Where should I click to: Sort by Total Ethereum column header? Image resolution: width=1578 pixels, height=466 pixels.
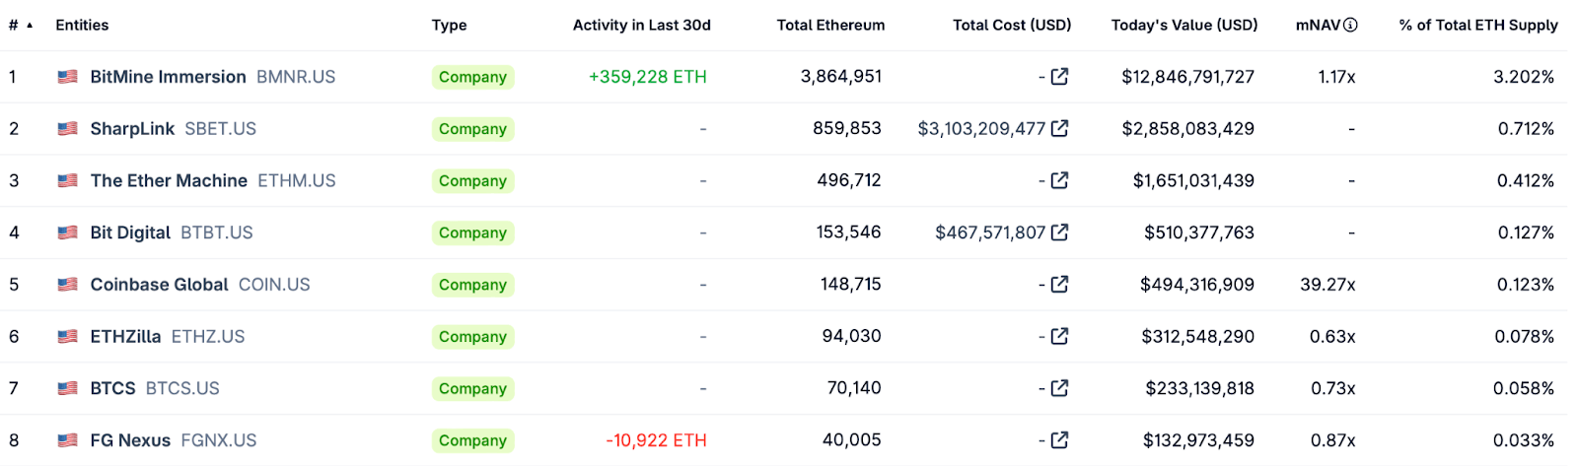(830, 26)
